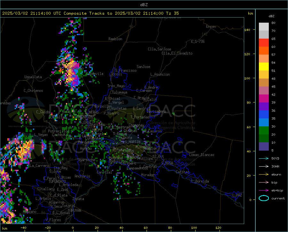Click the '30HM' legend label

[275, 167]
